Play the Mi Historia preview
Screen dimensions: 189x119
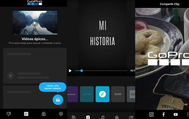point(70,71)
